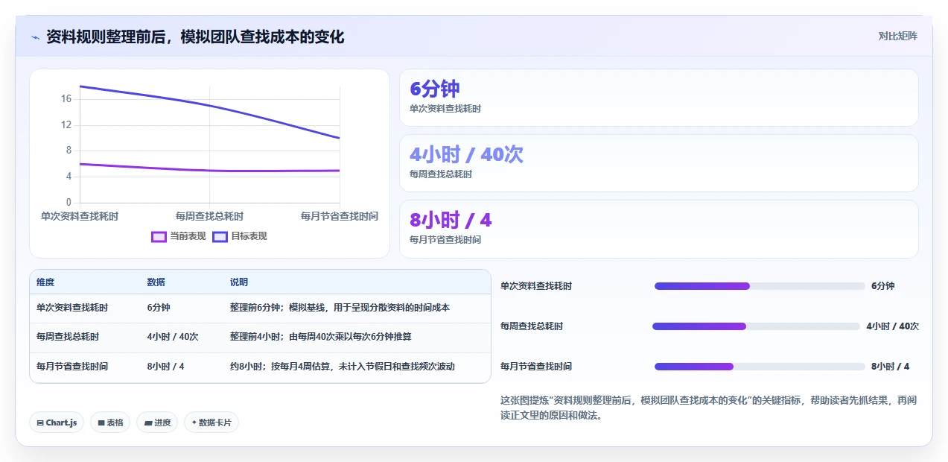Click description starting 整理前6分钟

tap(340, 308)
